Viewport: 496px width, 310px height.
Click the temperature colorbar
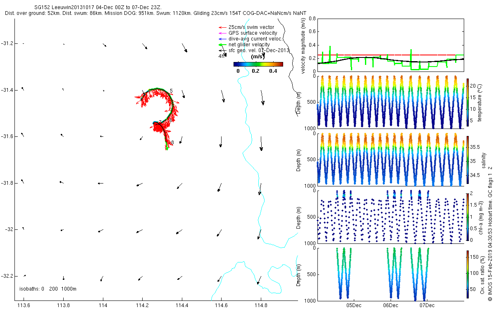(x=468, y=103)
